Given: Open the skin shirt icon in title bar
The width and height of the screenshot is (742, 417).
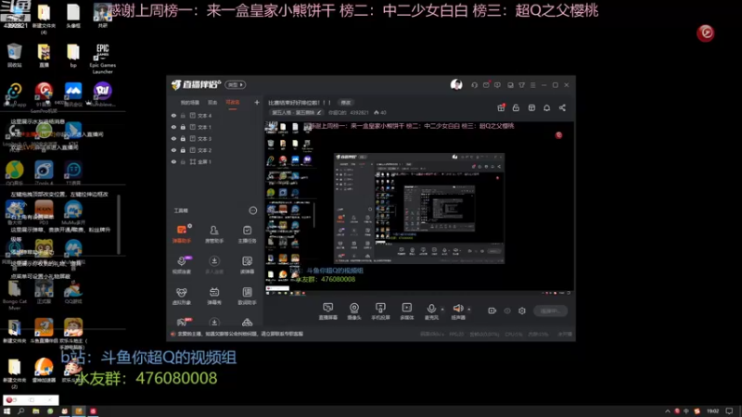Looking at the screenshot, I should pyautogui.click(x=521, y=85).
